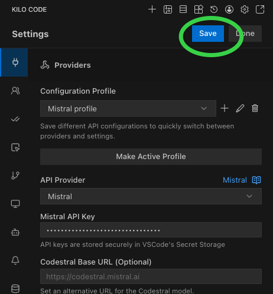Click the Providers heading icon

[x=45, y=65]
